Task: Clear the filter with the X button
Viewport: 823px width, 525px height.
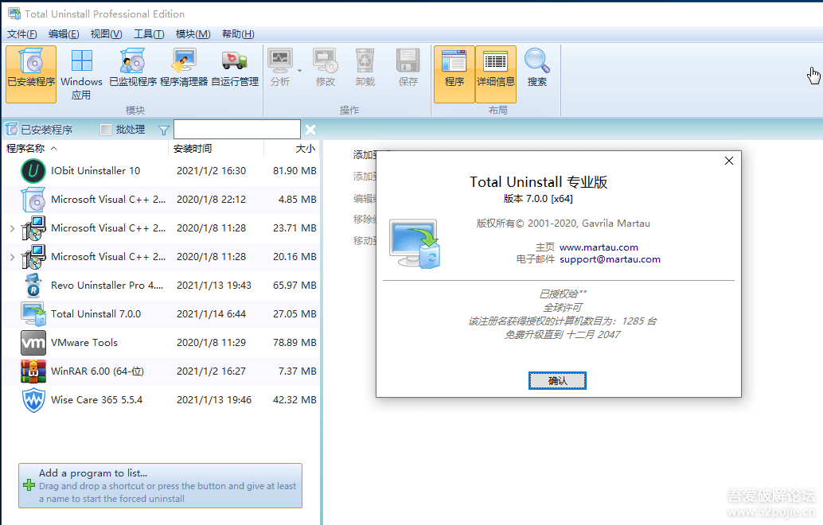Action: 310,130
